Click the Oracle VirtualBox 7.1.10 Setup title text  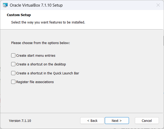[36, 5]
